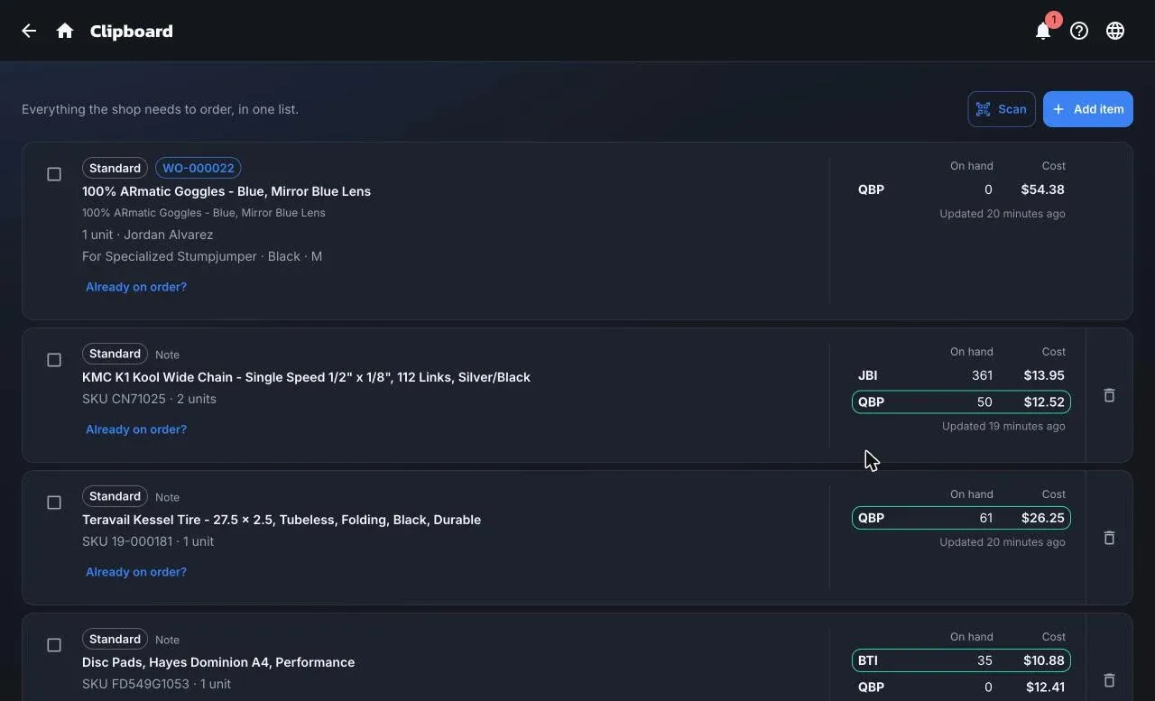
Task: Select BTI vendor row priced $10.88
Action: (961, 660)
